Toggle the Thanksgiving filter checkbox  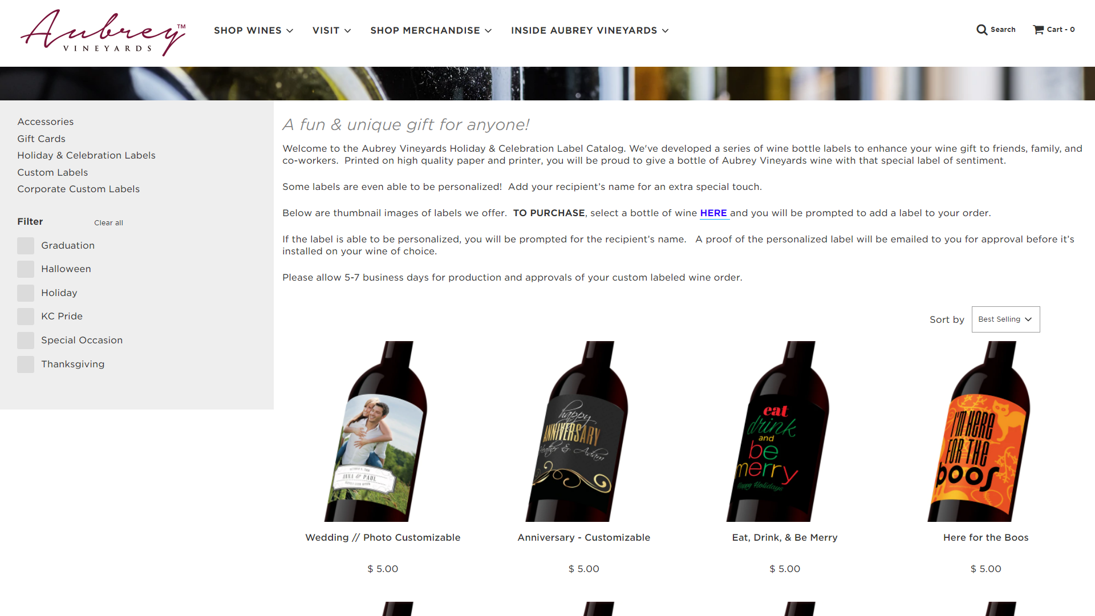coord(26,364)
